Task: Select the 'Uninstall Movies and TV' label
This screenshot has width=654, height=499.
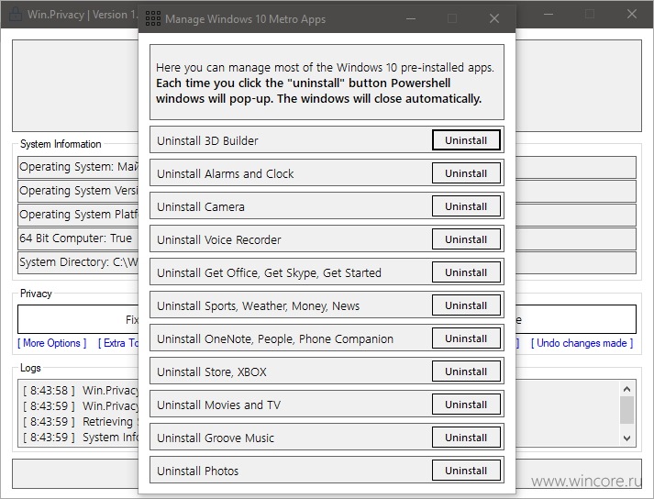Action: tap(219, 405)
